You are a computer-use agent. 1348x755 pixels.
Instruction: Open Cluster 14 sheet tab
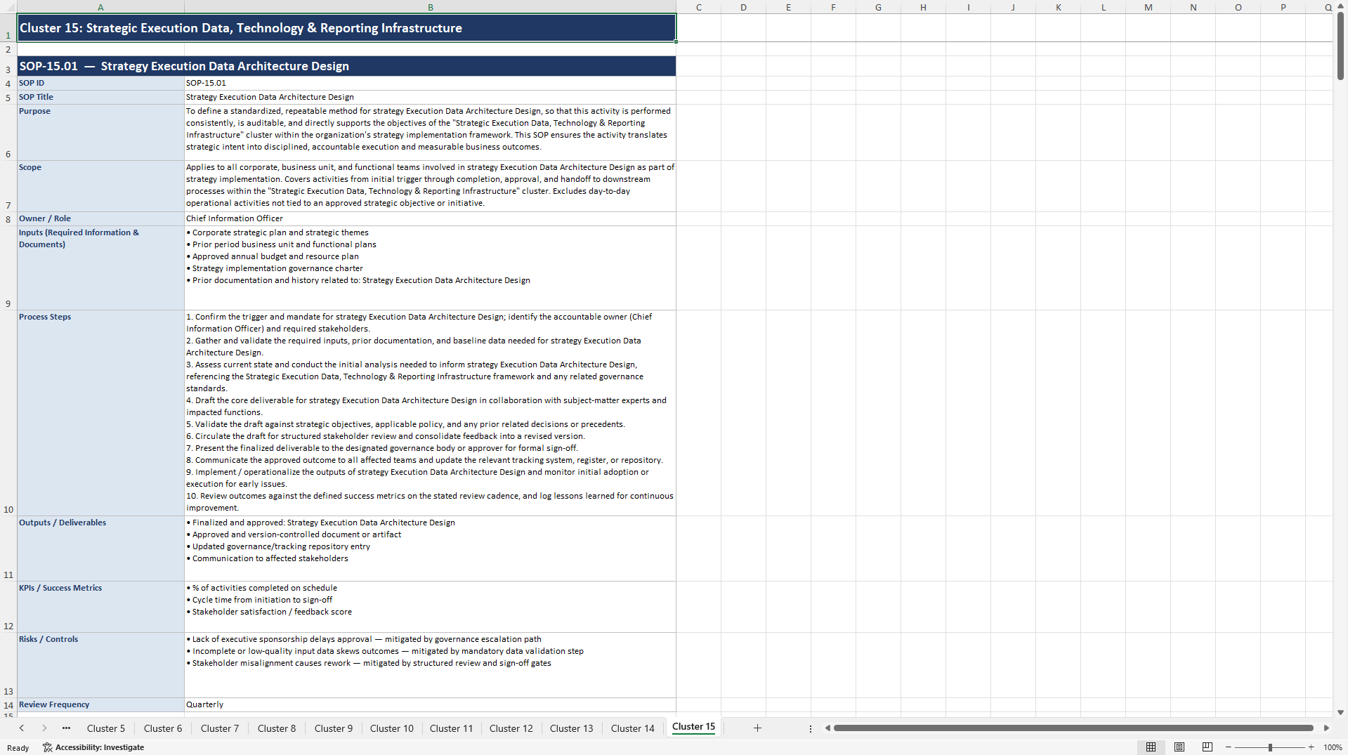(x=632, y=728)
